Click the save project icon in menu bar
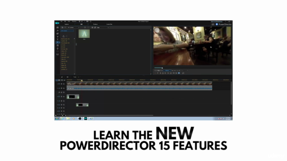The height and width of the screenshot is (161, 287). click(79, 21)
